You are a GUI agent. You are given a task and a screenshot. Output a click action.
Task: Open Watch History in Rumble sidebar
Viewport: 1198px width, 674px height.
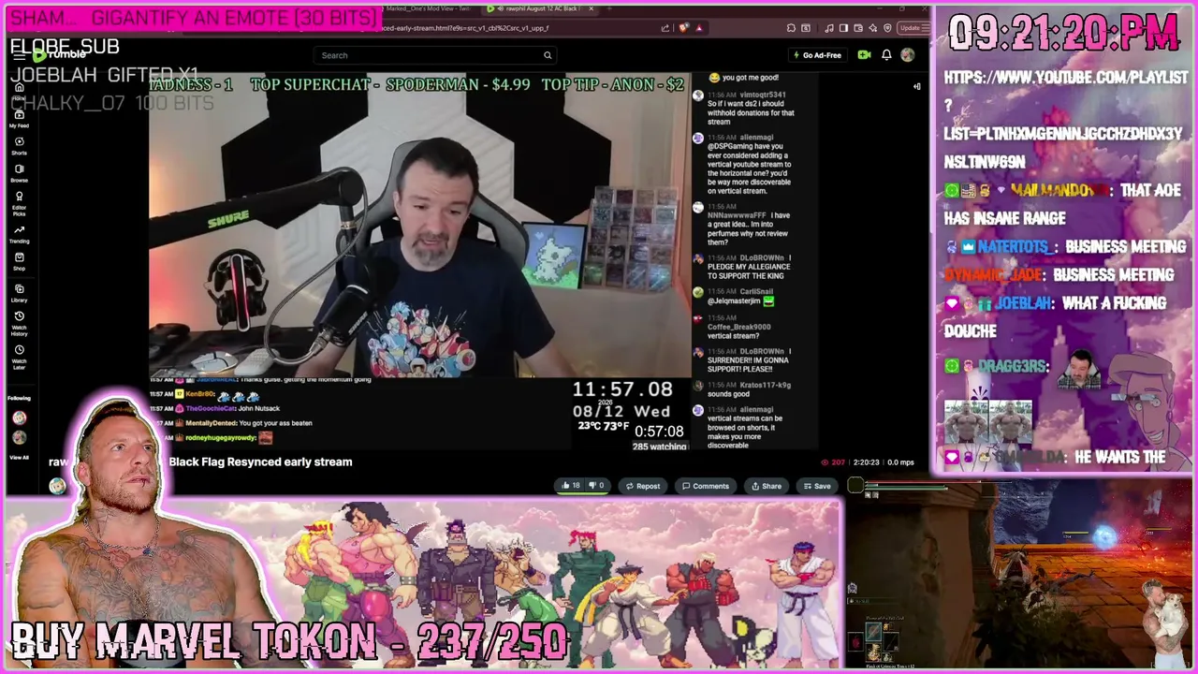[x=19, y=323]
